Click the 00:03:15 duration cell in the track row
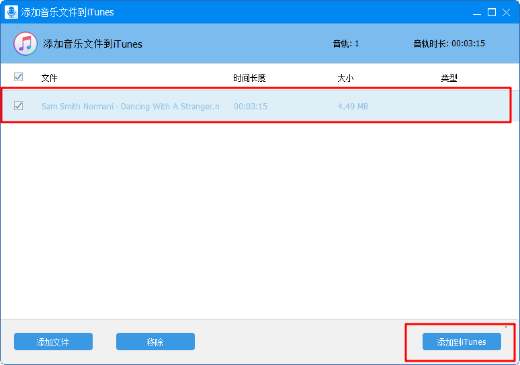This screenshot has width=520, height=365. (251, 106)
